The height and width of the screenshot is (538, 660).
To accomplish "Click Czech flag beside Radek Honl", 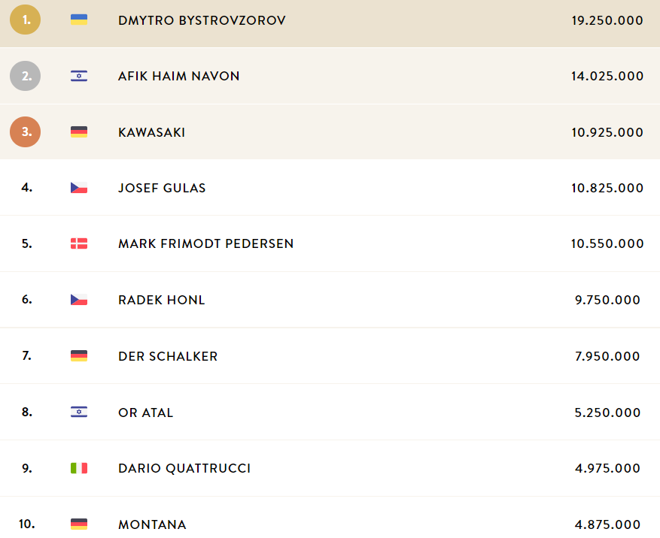I will click(x=79, y=300).
